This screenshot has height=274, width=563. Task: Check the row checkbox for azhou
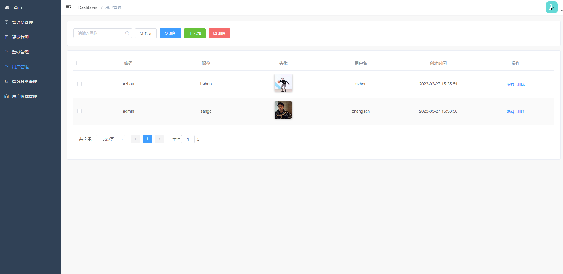(79, 84)
